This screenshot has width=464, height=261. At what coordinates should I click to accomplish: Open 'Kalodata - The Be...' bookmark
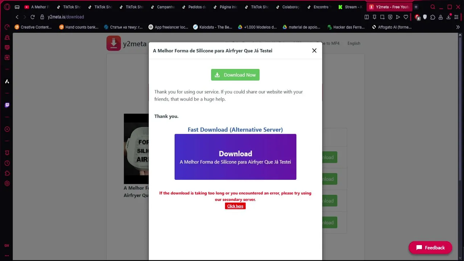[x=212, y=27]
